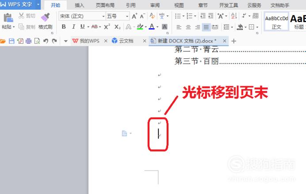Click the Redo arrow icon

point(54,41)
